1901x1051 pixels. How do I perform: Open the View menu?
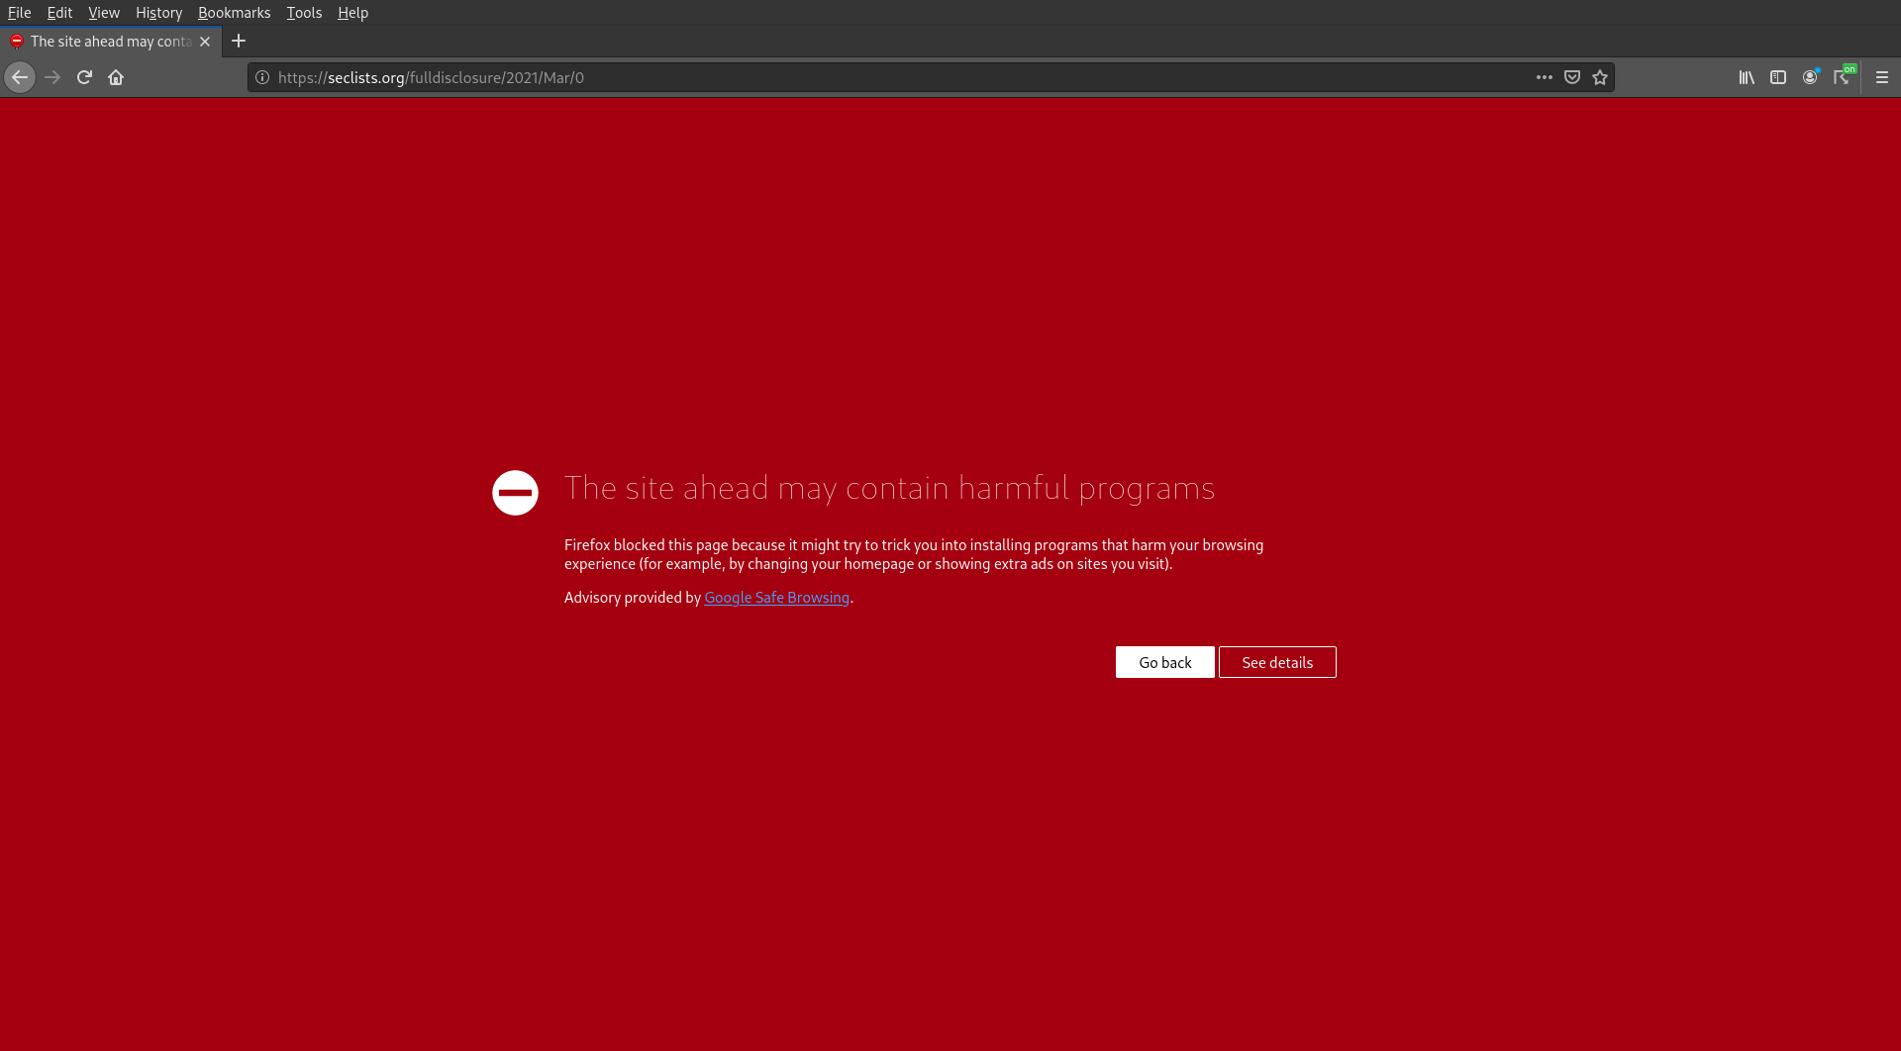coord(104,12)
